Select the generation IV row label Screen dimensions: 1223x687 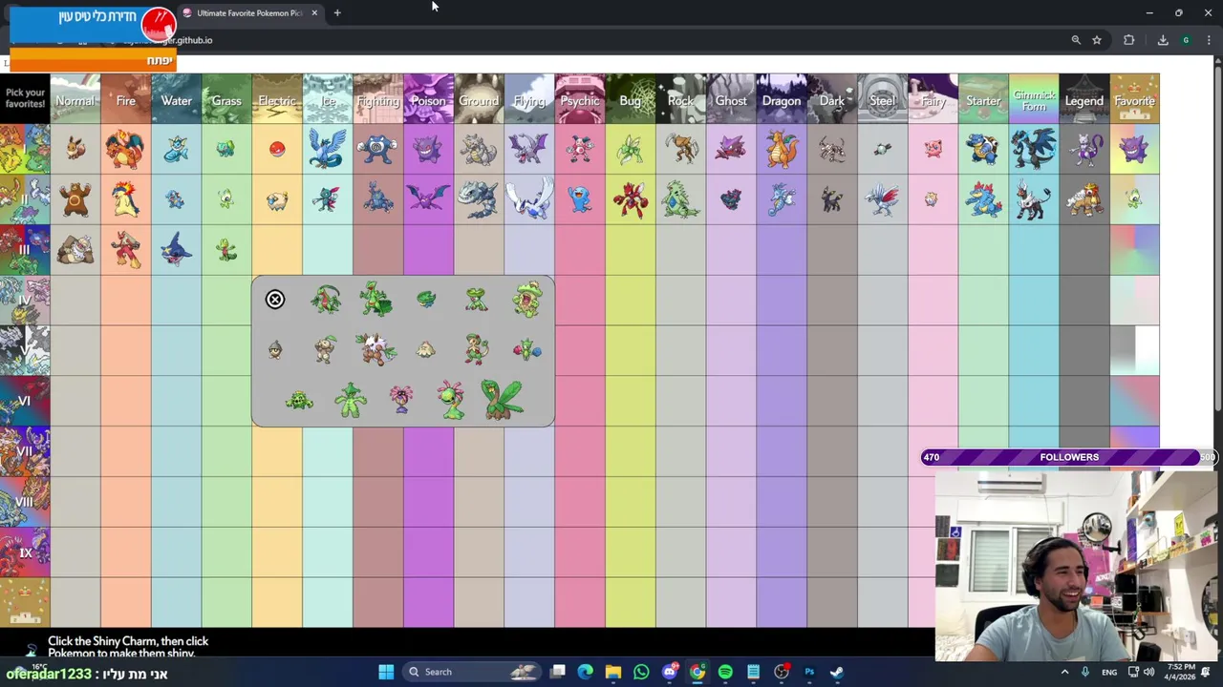(25, 301)
